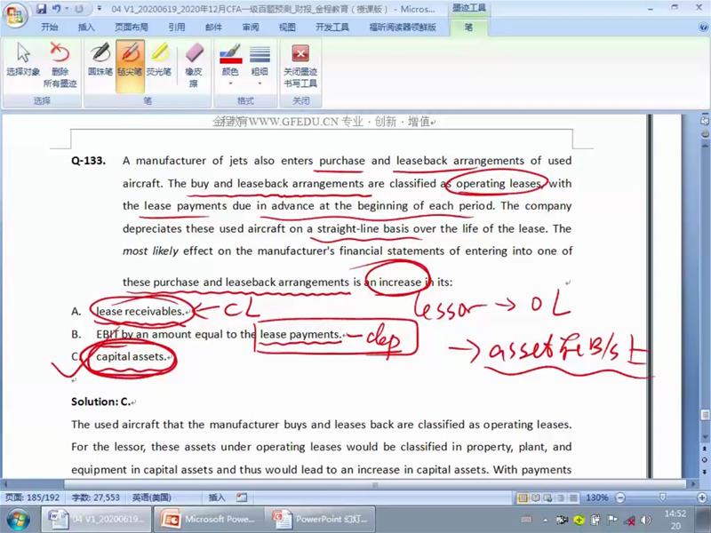
Task: Open the 福昕阅读器领鲜版 ribbon tab
Action: click(x=403, y=28)
